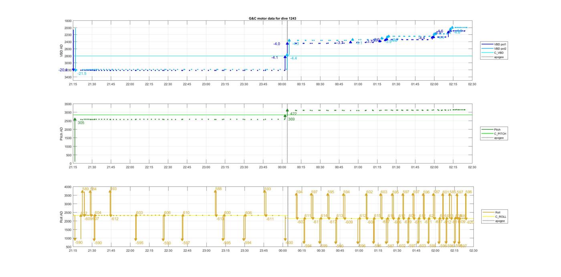Click the '1800' y-axis tick in VBD plot

(x=68, y=21)
